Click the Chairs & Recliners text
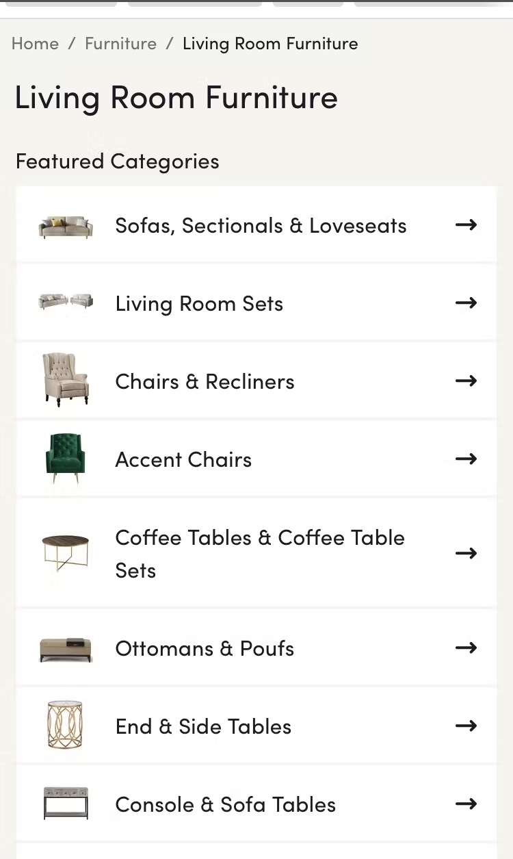513x859 pixels. pyautogui.click(x=205, y=381)
